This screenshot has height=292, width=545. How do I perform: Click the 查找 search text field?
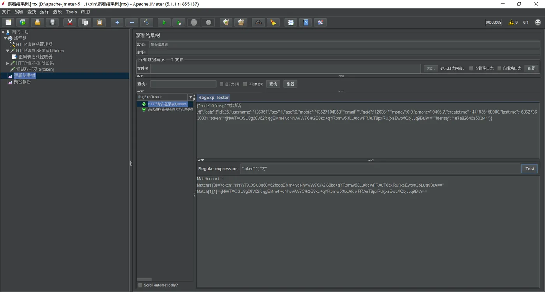click(x=183, y=84)
